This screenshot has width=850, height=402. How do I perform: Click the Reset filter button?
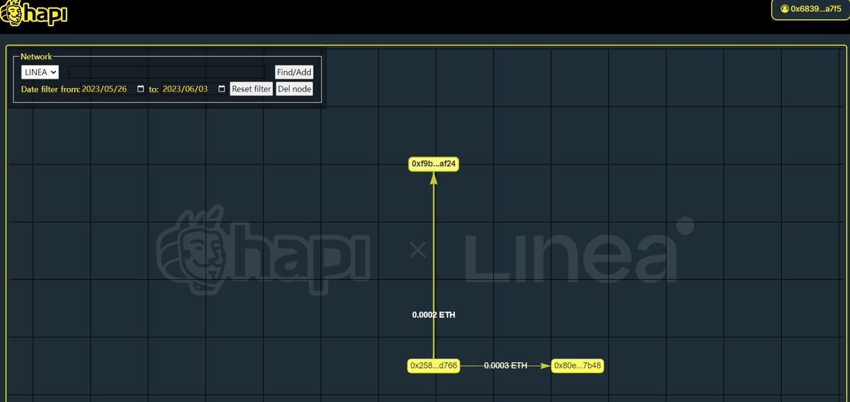click(x=251, y=89)
